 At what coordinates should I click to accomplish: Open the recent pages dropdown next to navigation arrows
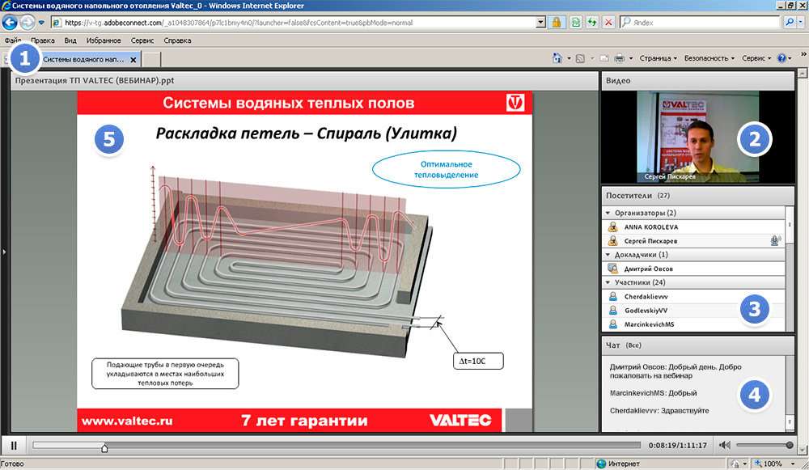point(41,23)
